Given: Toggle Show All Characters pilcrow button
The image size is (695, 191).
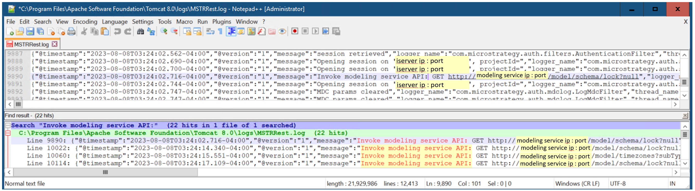Looking at the screenshot, I should (x=220, y=31).
